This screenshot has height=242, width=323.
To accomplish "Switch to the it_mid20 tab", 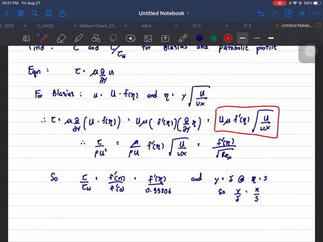I will (46, 26).
